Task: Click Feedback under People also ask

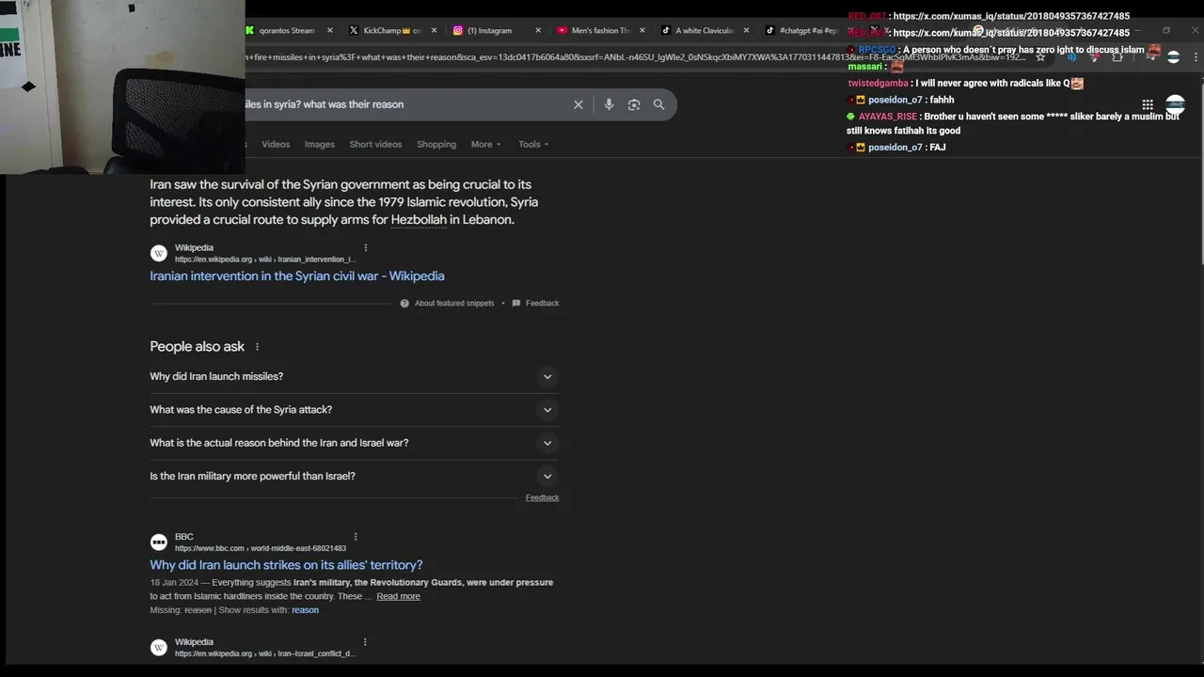Action: (x=542, y=497)
